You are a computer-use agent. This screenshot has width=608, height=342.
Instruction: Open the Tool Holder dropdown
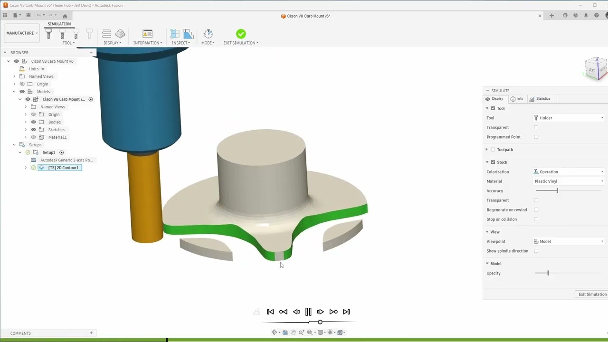[x=569, y=118]
